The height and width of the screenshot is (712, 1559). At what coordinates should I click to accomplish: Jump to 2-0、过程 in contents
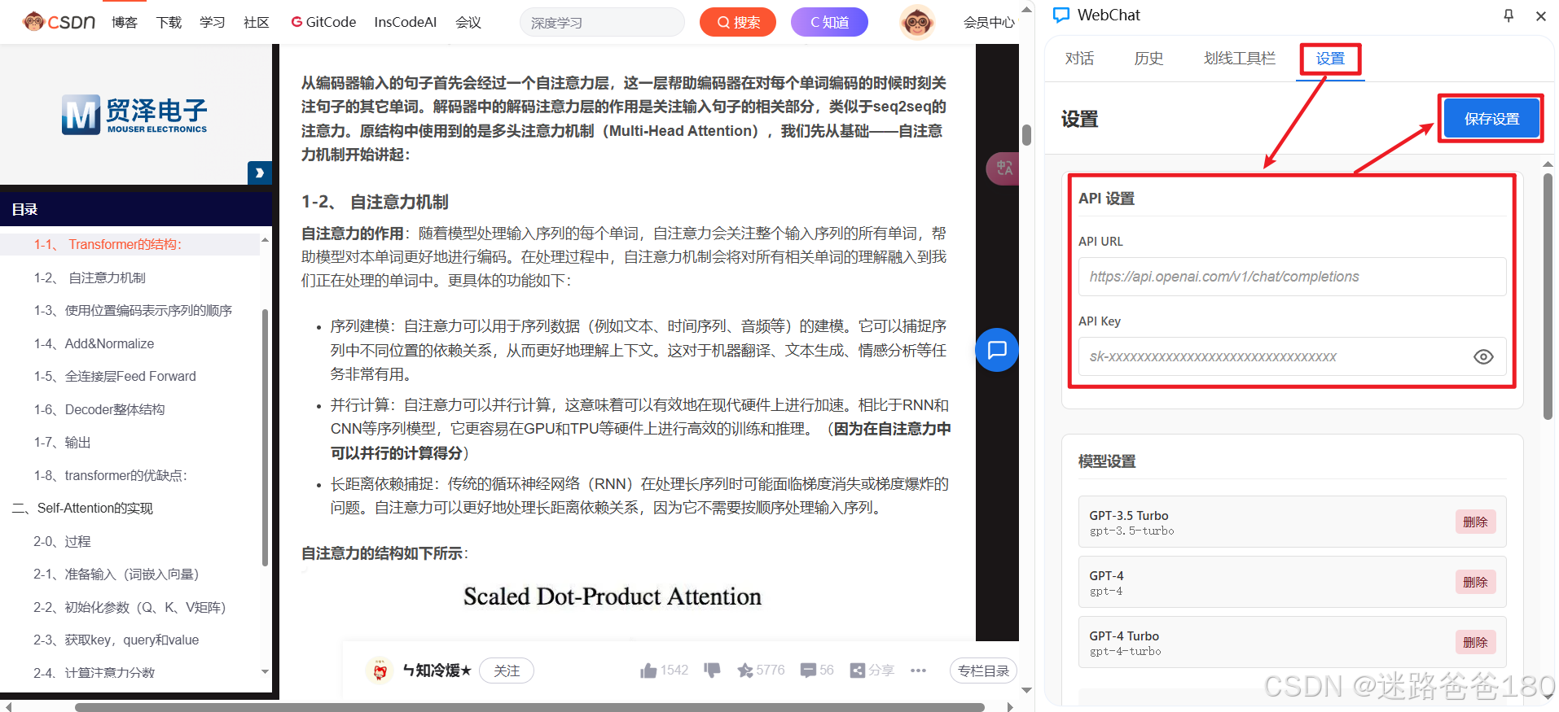[x=62, y=541]
